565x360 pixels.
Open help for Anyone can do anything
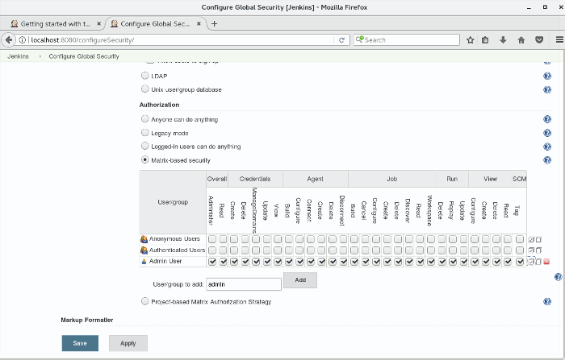547,119
